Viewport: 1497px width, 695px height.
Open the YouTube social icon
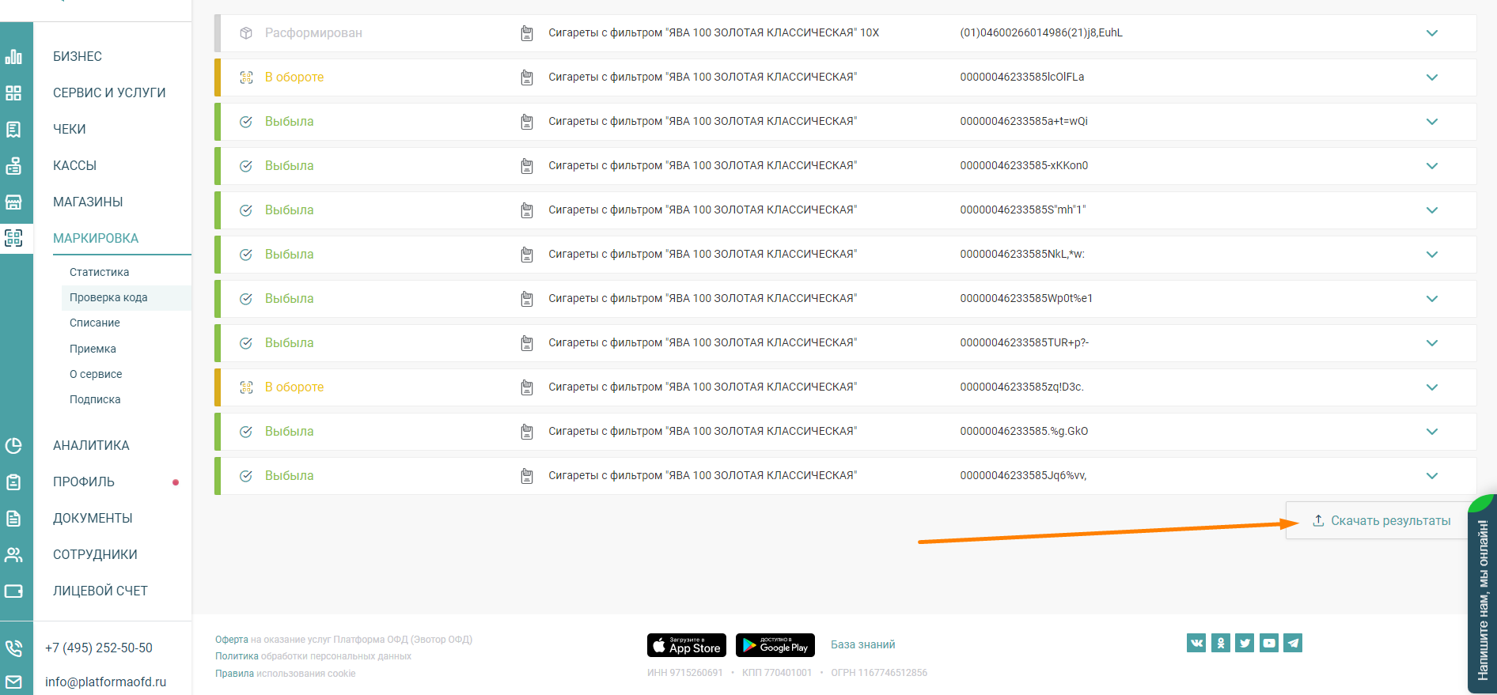point(1269,643)
